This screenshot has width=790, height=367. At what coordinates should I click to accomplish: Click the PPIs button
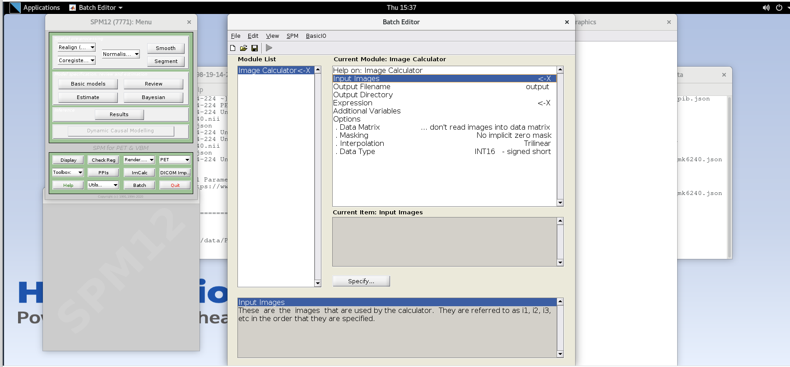(103, 172)
